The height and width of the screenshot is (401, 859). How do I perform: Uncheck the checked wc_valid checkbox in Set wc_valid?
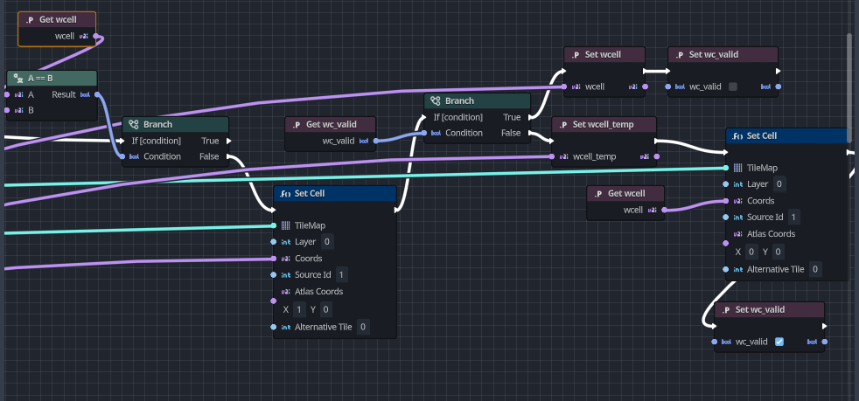[x=779, y=342]
